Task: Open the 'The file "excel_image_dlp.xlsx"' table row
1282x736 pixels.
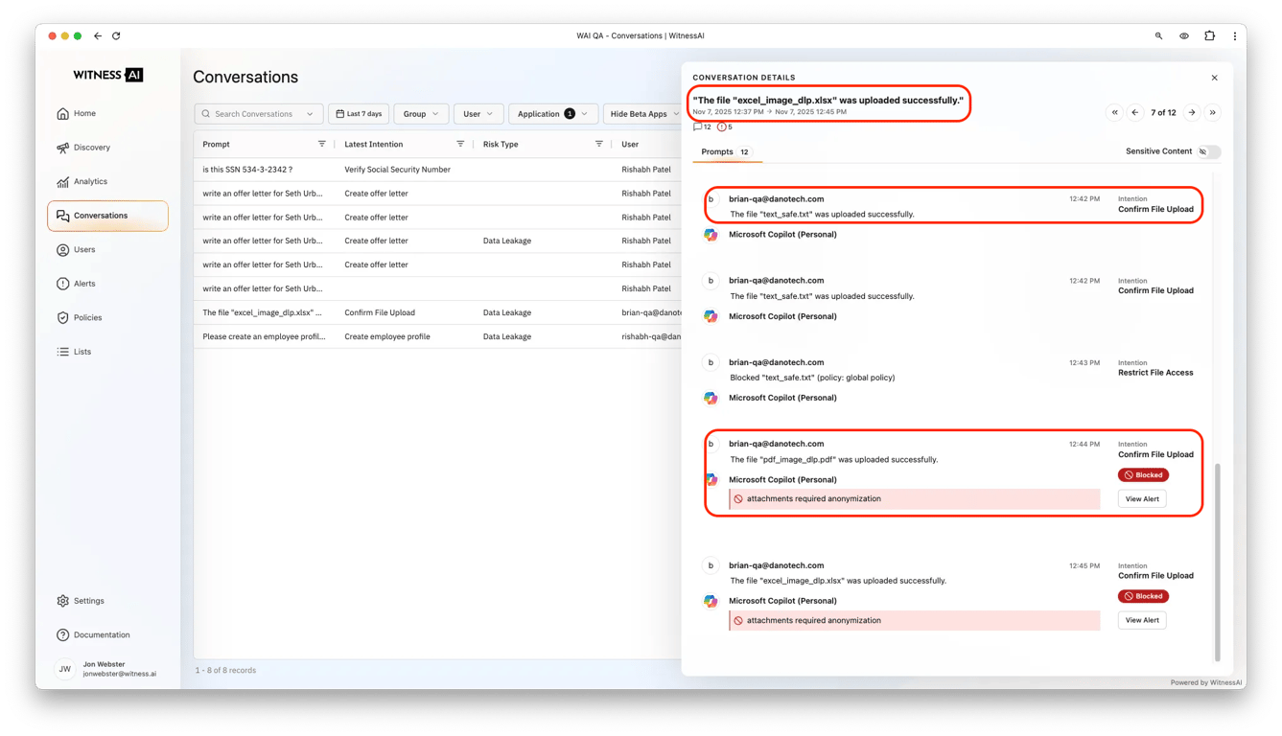Action: (437, 312)
